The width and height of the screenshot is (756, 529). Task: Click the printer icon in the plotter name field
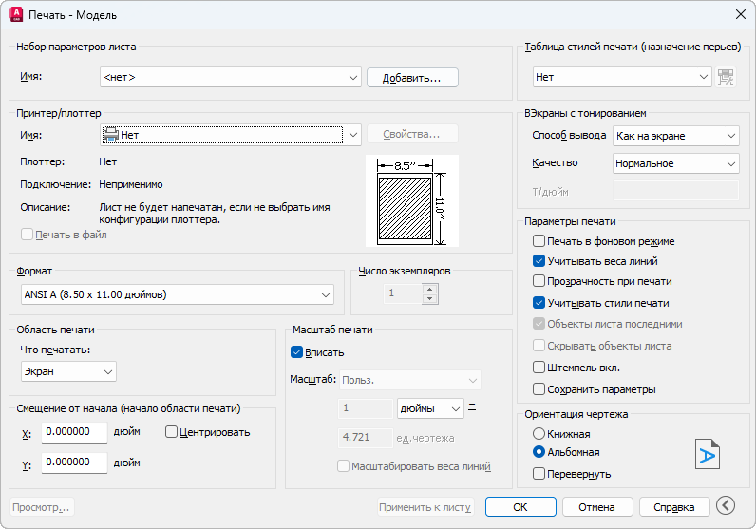[x=111, y=135]
